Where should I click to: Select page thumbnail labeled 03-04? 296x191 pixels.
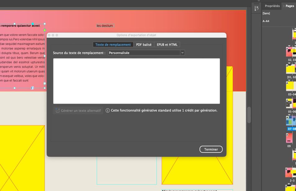pos(291,86)
